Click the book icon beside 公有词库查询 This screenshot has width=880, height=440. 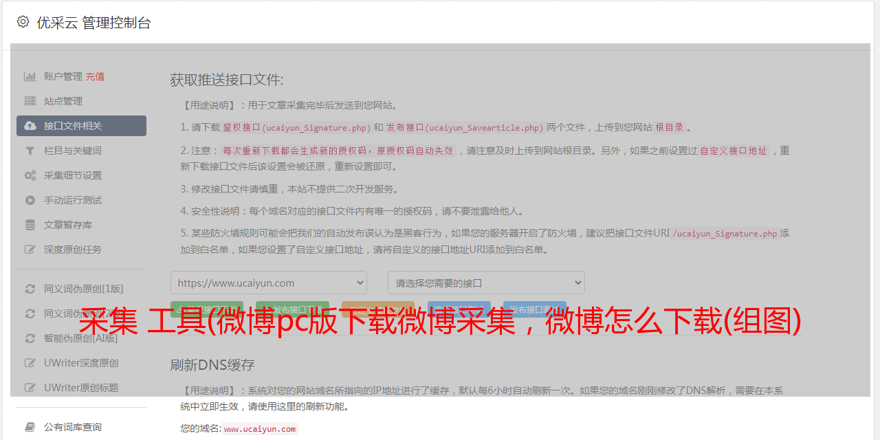pos(30,427)
